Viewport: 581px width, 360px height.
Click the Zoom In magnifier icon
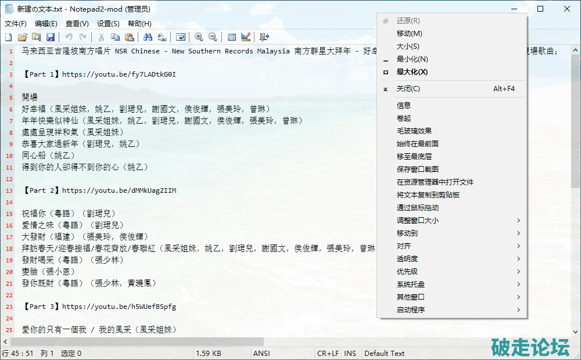coord(199,37)
